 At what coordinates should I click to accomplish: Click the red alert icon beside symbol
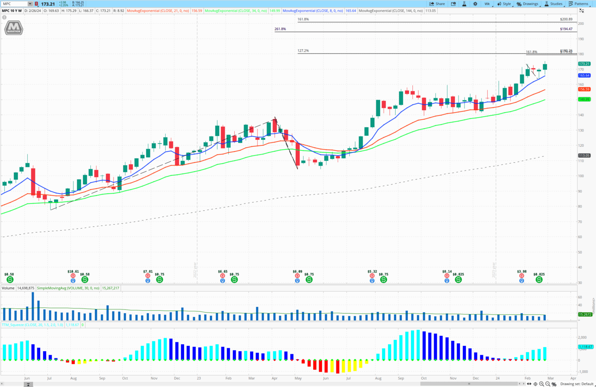click(37, 4)
